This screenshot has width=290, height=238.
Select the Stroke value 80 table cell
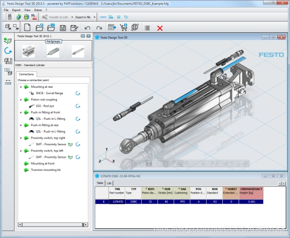tap(166, 202)
